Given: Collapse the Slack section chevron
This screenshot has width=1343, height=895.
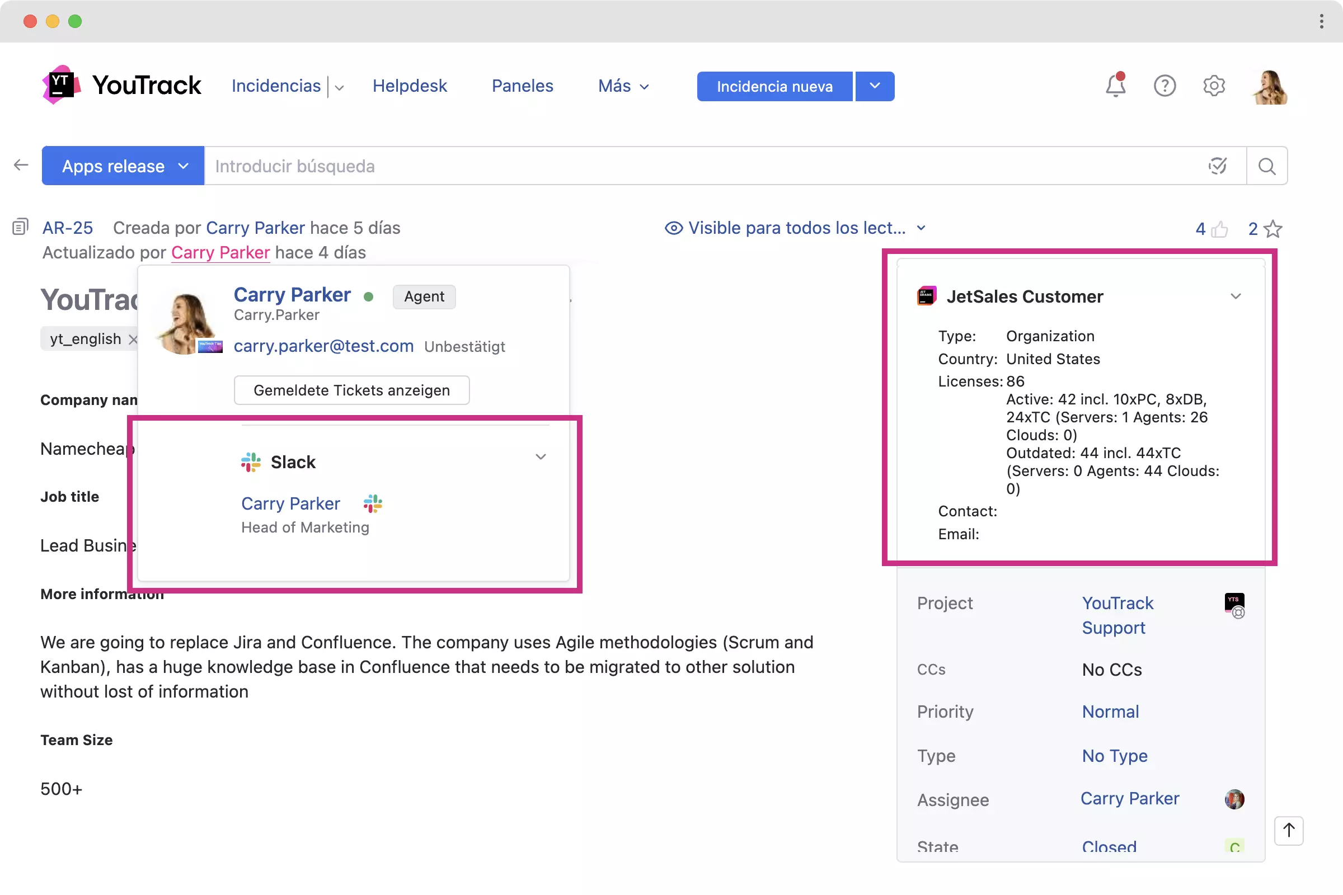Looking at the screenshot, I should coord(540,456).
